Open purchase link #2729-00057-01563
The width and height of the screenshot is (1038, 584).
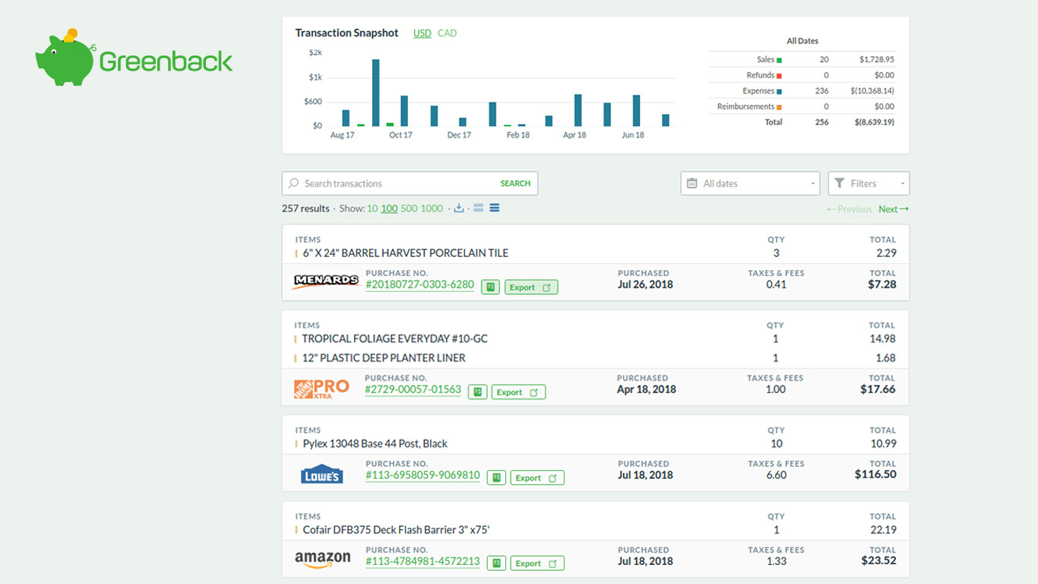click(x=413, y=390)
